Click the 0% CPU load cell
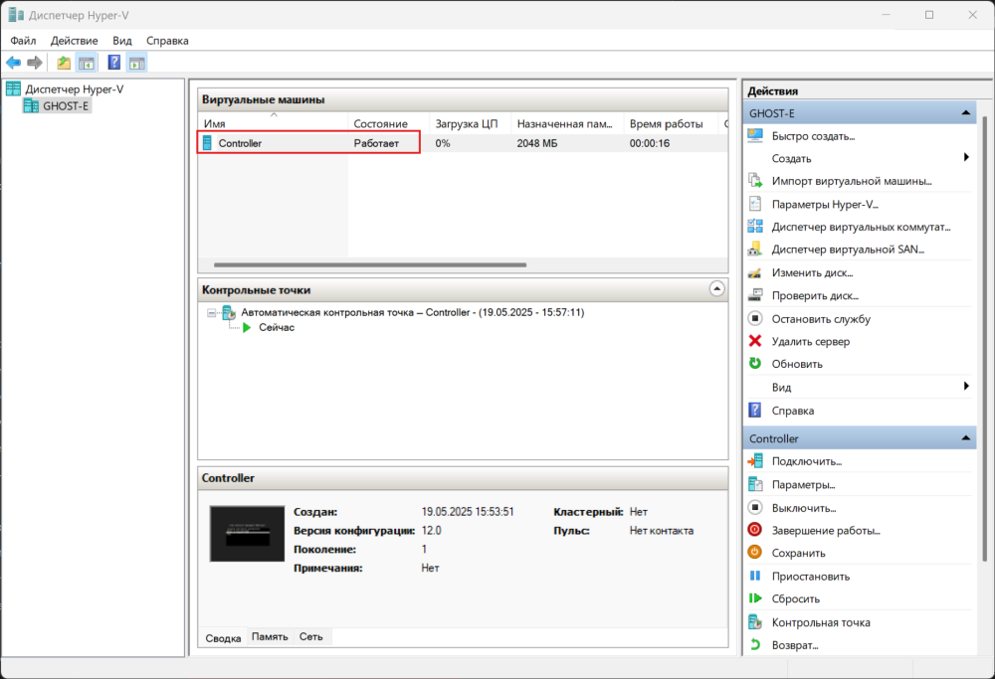 pos(443,143)
